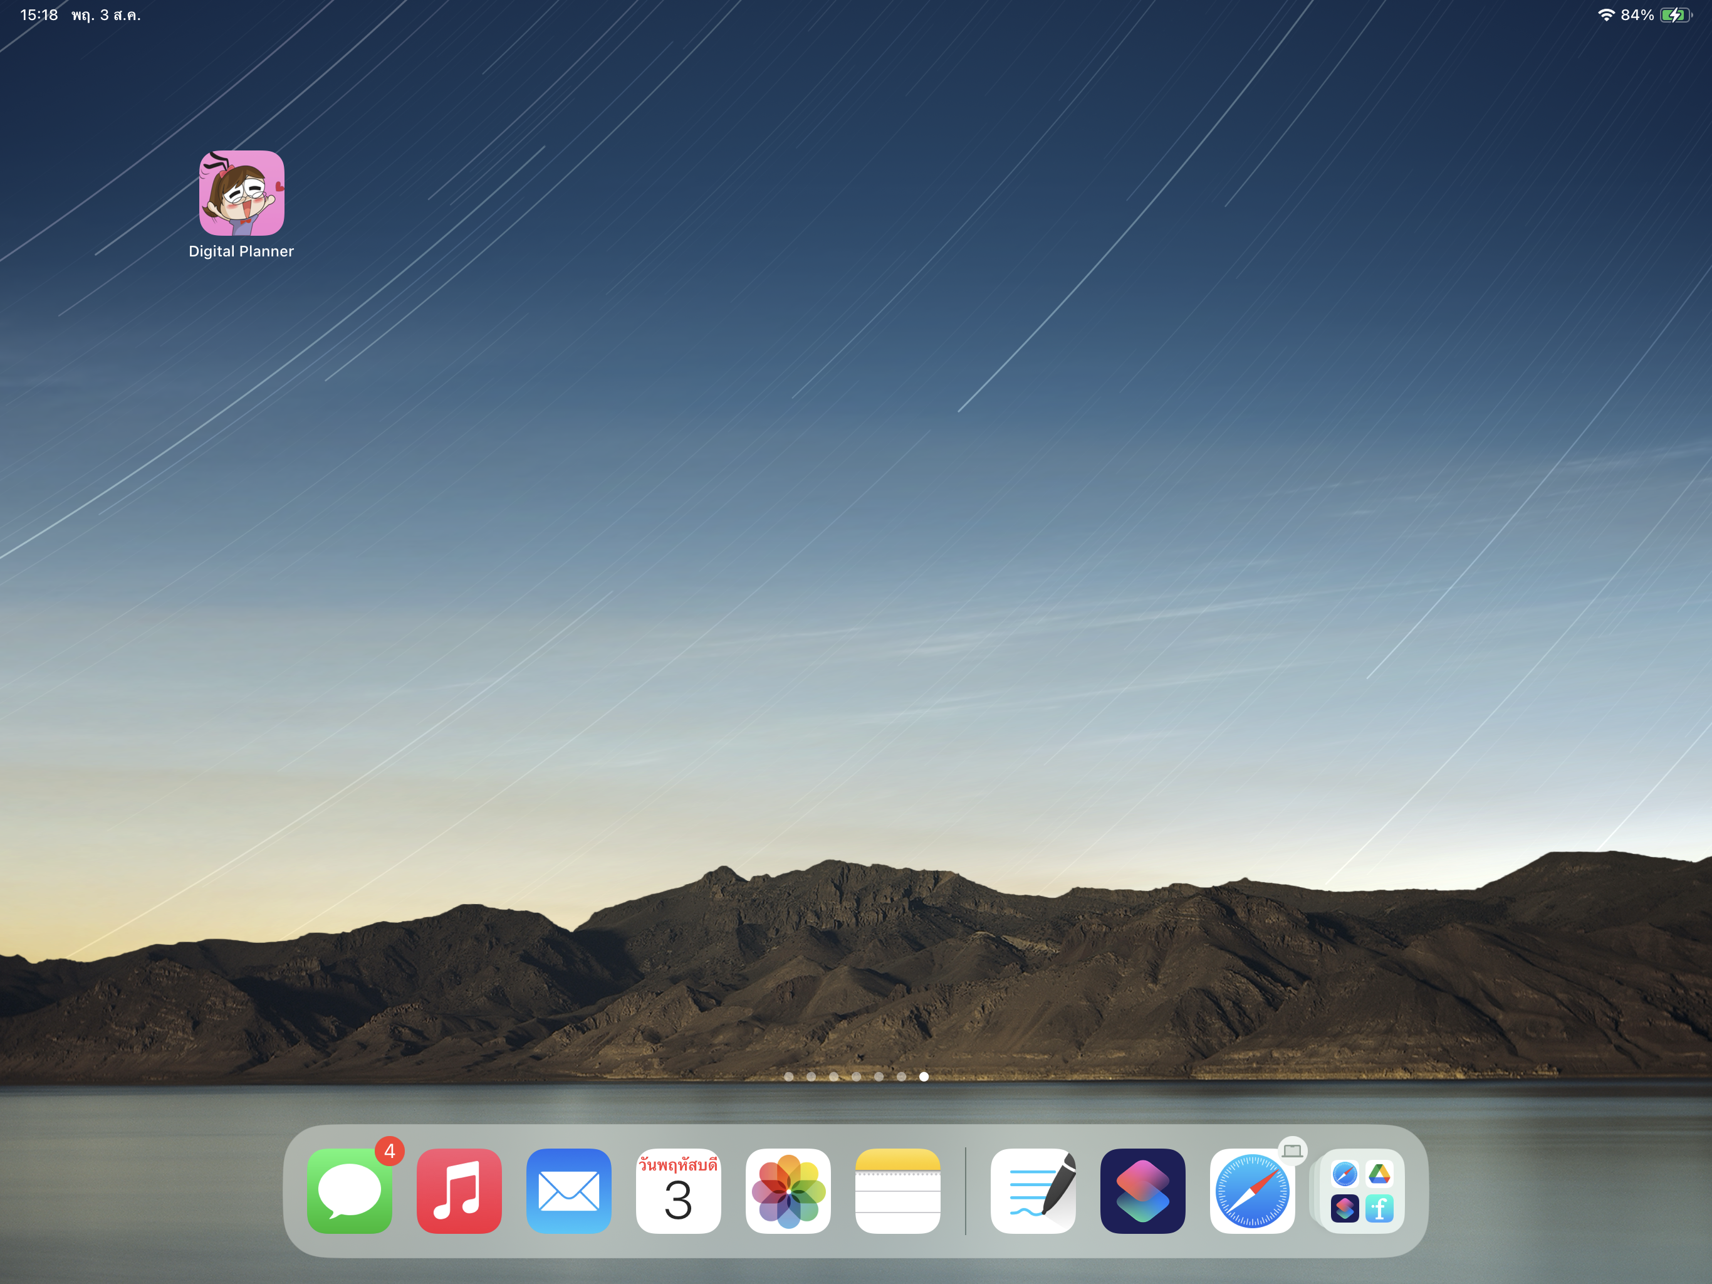Tap the charging battery icon
The height and width of the screenshot is (1284, 1712).
[1675, 14]
